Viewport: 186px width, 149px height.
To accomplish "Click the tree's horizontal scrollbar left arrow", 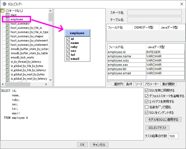I will pyautogui.click(x=3, y=84).
